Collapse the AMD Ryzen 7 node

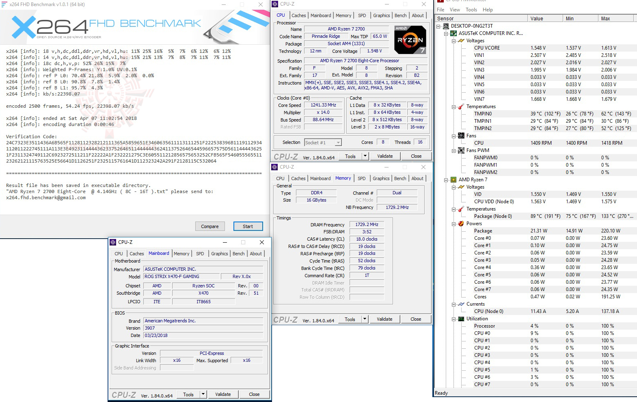click(446, 180)
